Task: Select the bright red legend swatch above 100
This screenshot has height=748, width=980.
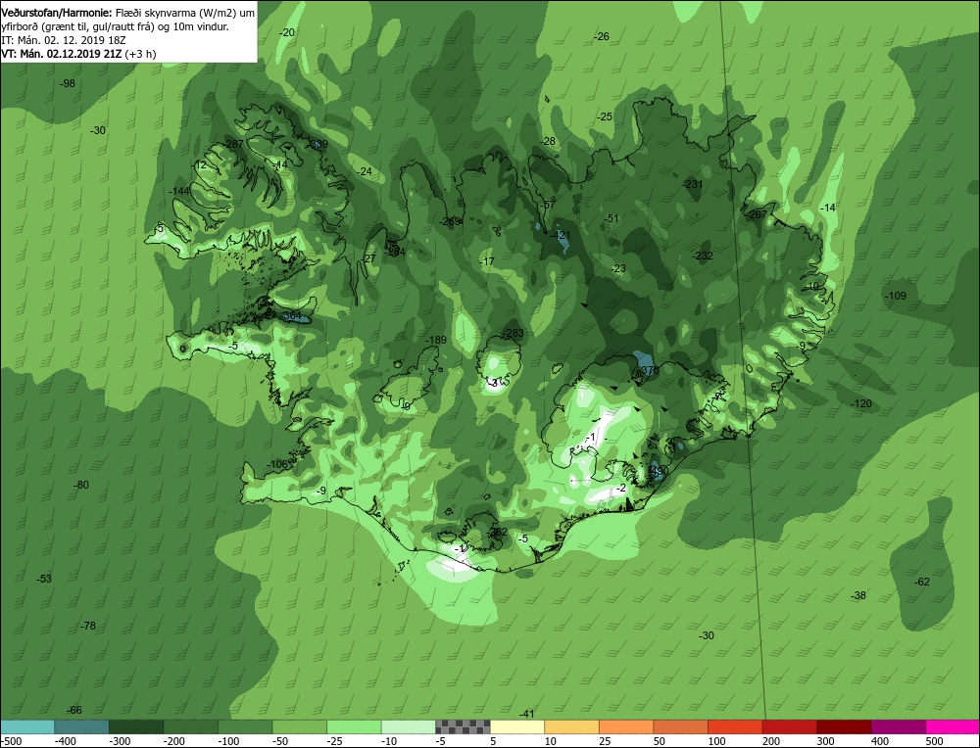Action: coord(735,726)
